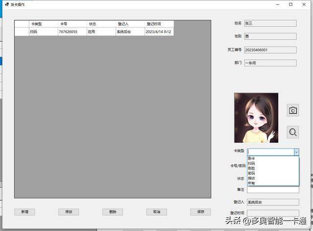This screenshot has height=231, width=313.
Task: Select table cell with card number 767626055
Action: tap(72, 32)
